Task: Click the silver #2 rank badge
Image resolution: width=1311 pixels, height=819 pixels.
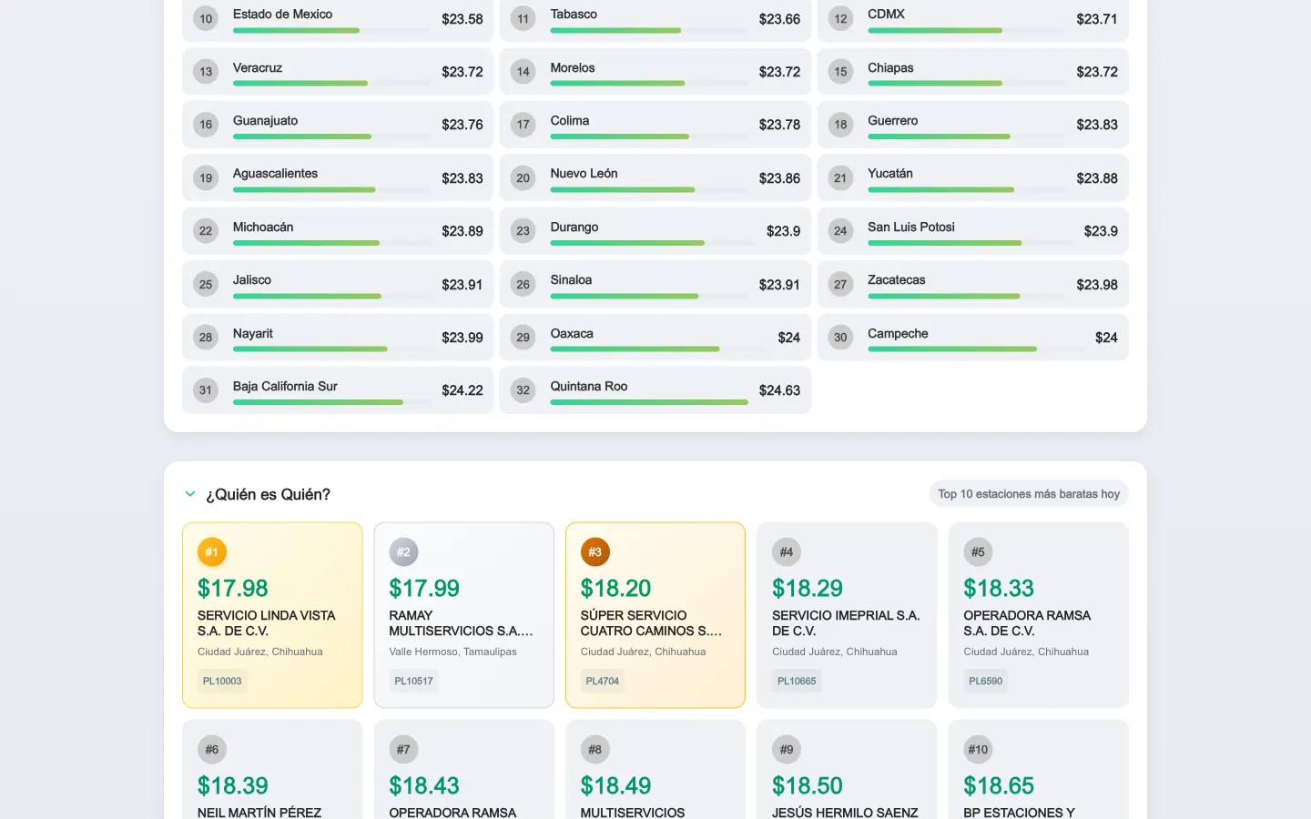Action: [403, 552]
